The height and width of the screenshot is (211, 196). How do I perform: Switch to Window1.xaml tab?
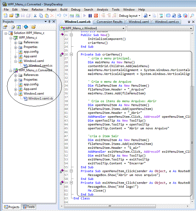pos(139,22)
